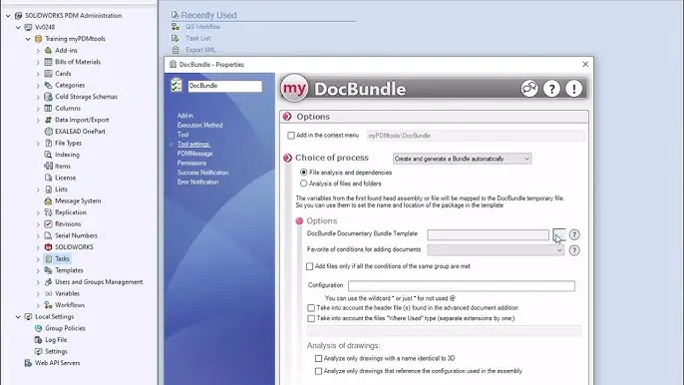This screenshot has height=385, width=684.
Task: Select Log File tree item
Action: click(56, 340)
